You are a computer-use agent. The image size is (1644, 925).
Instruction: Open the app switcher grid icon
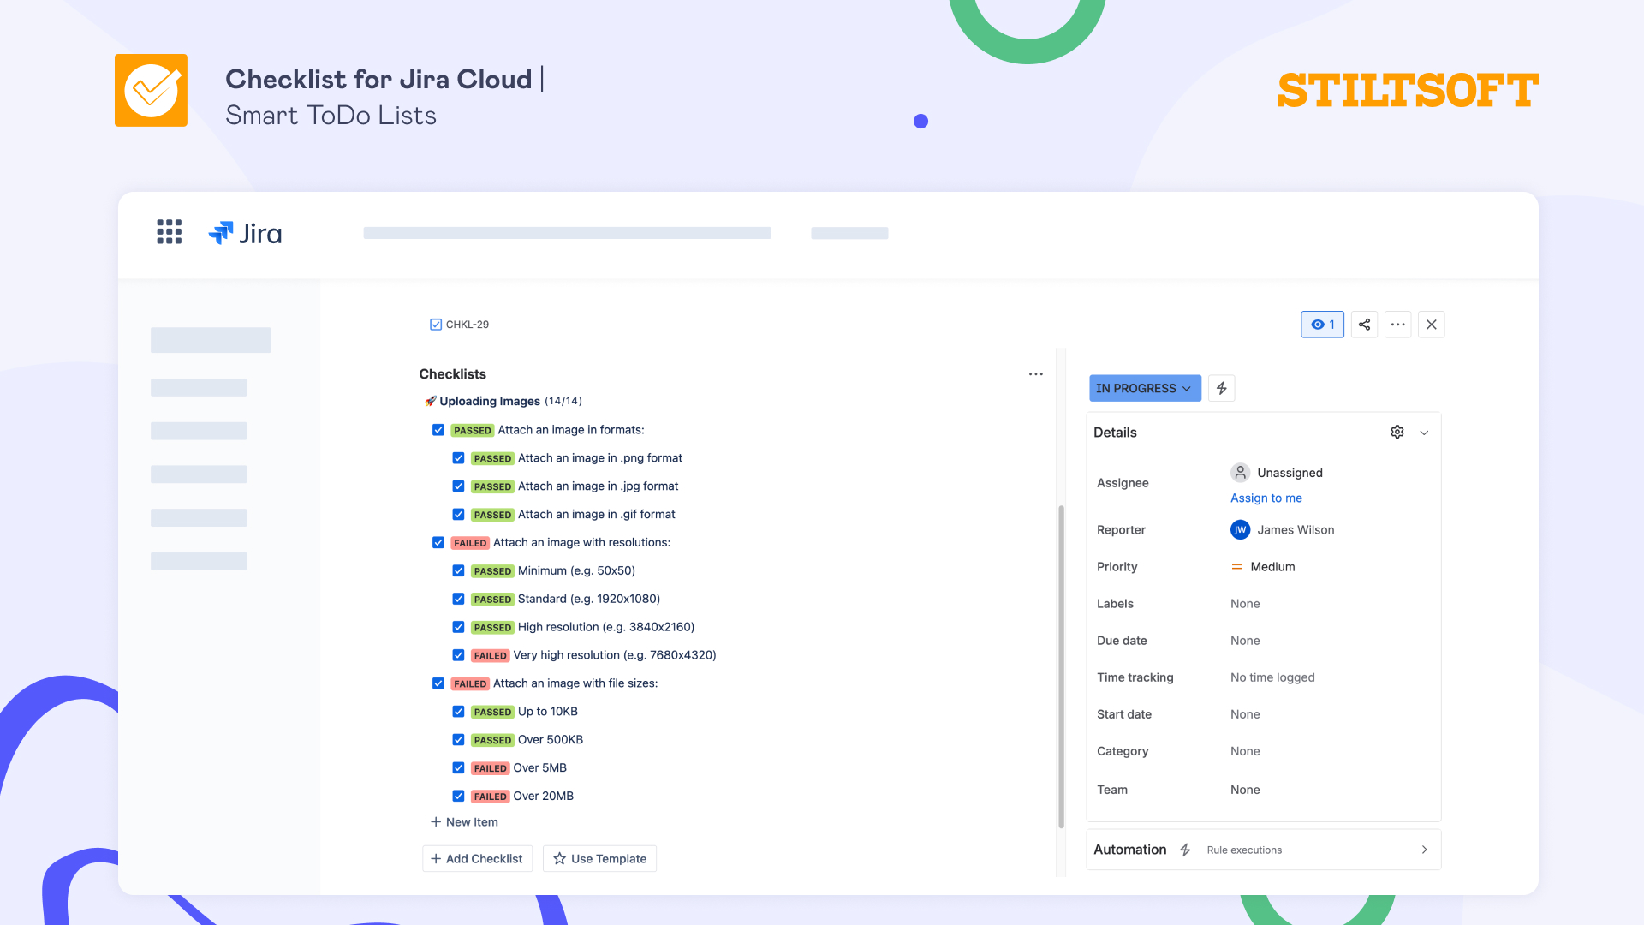tap(169, 232)
